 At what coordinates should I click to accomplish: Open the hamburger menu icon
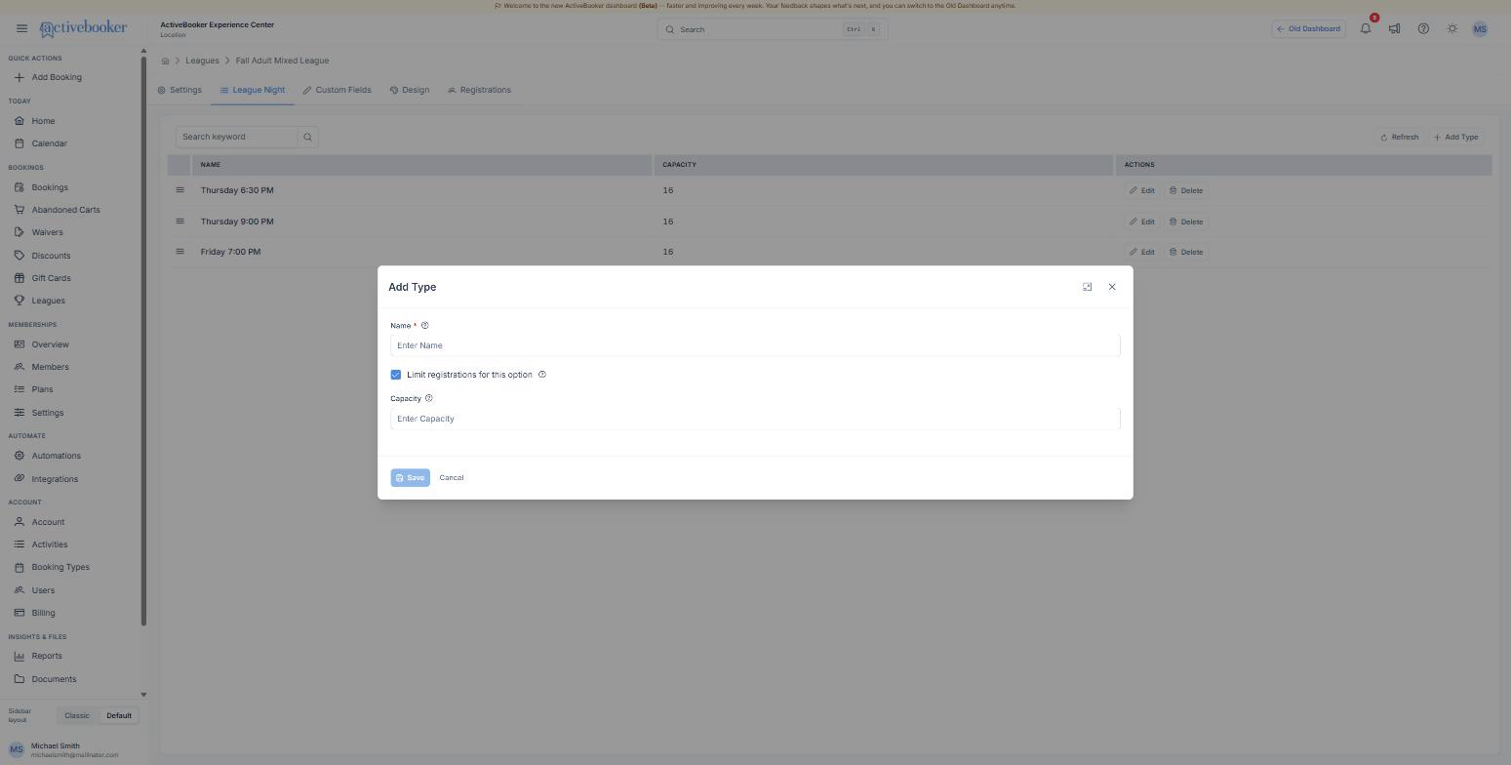21,29
